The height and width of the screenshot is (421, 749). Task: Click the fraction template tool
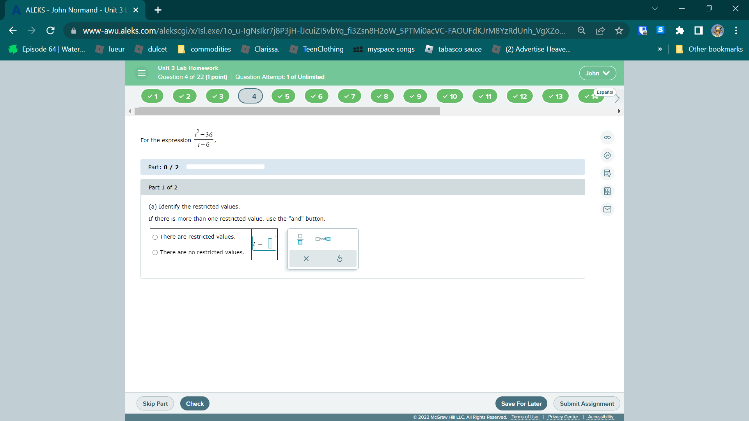click(300, 239)
